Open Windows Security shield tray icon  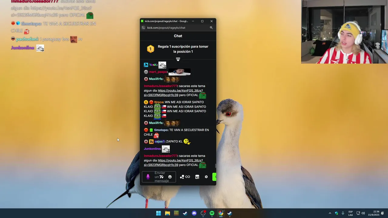click(x=336, y=213)
